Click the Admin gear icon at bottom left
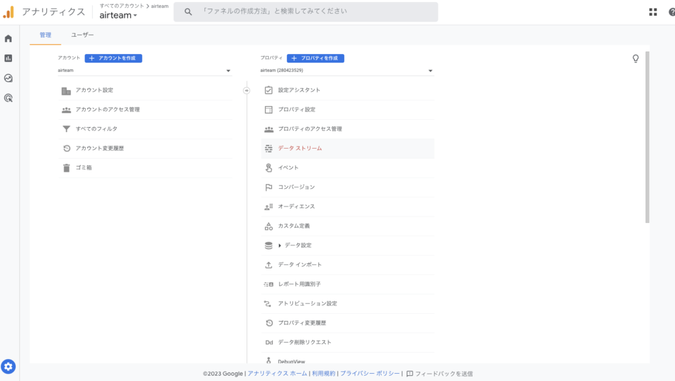The width and height of the screenshot is (675, 381). (x=9, y=367)
